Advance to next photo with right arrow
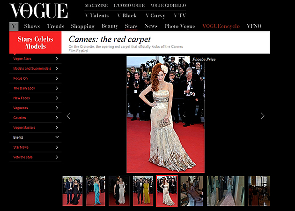 click(262, 116)
